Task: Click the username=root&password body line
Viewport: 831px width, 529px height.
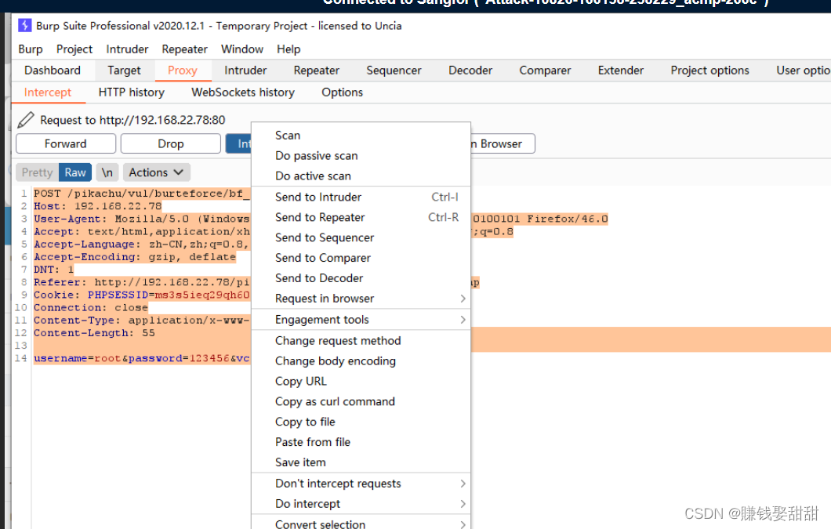Action: pyautogui.click(x=141, y=358)
